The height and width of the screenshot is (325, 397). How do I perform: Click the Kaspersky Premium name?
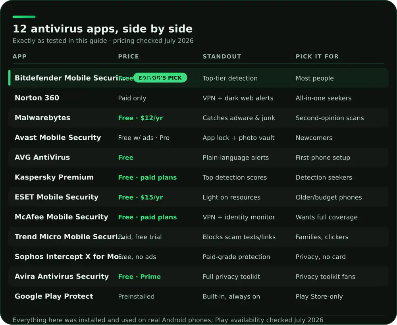(54, 177)
